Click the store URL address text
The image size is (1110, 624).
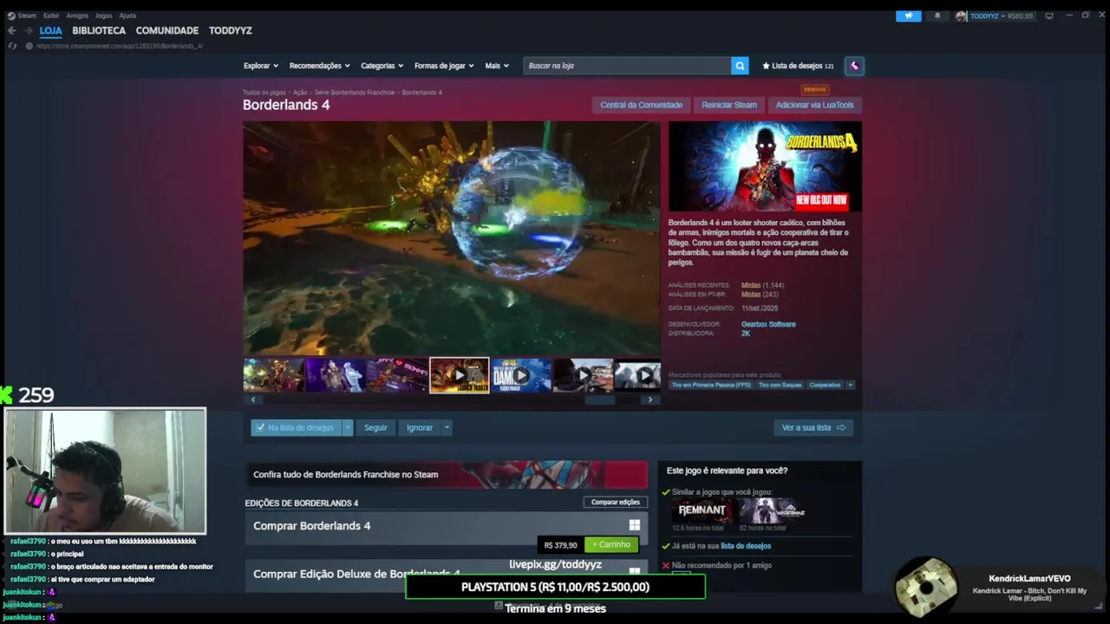click(120, 46)
